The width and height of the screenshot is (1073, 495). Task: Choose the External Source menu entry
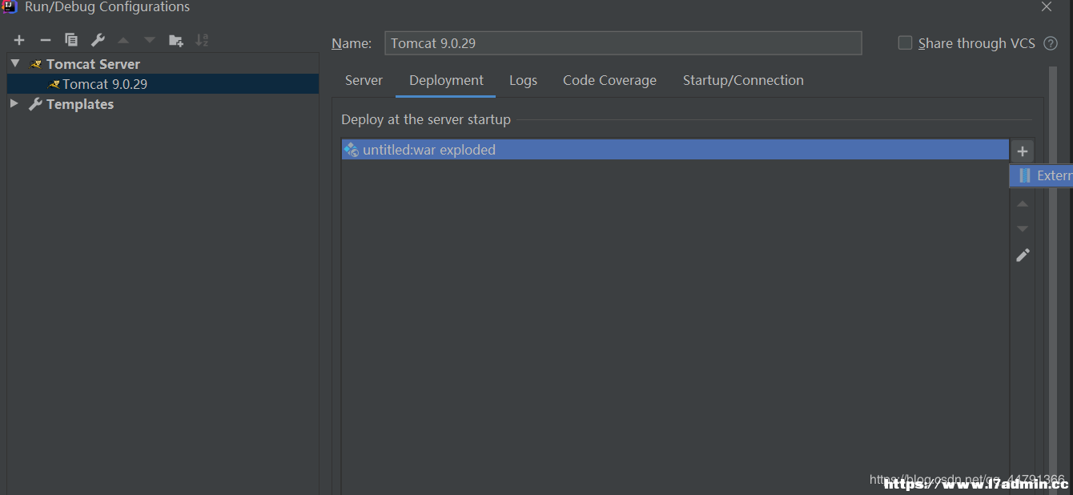(x=1041, y=176)
